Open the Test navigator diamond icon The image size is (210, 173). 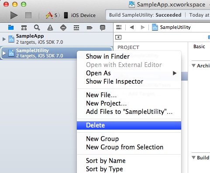63,28
